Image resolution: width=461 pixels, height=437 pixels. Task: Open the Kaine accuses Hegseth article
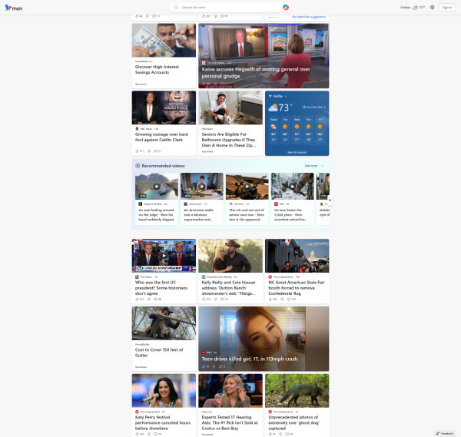click(256, 72)
